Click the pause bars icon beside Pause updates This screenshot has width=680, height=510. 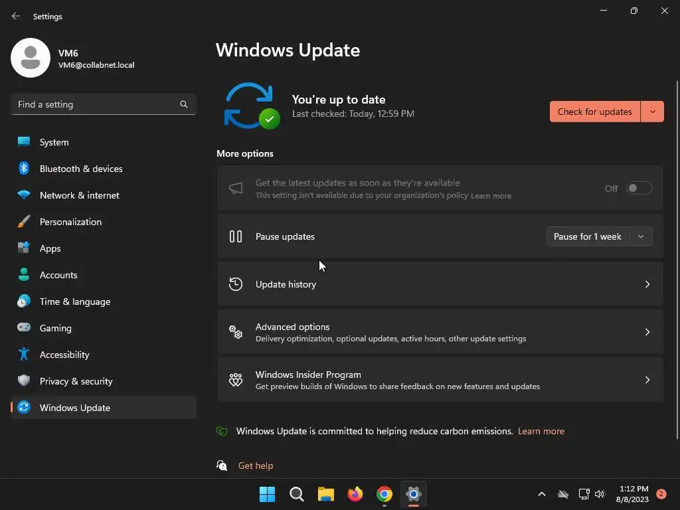236,236
